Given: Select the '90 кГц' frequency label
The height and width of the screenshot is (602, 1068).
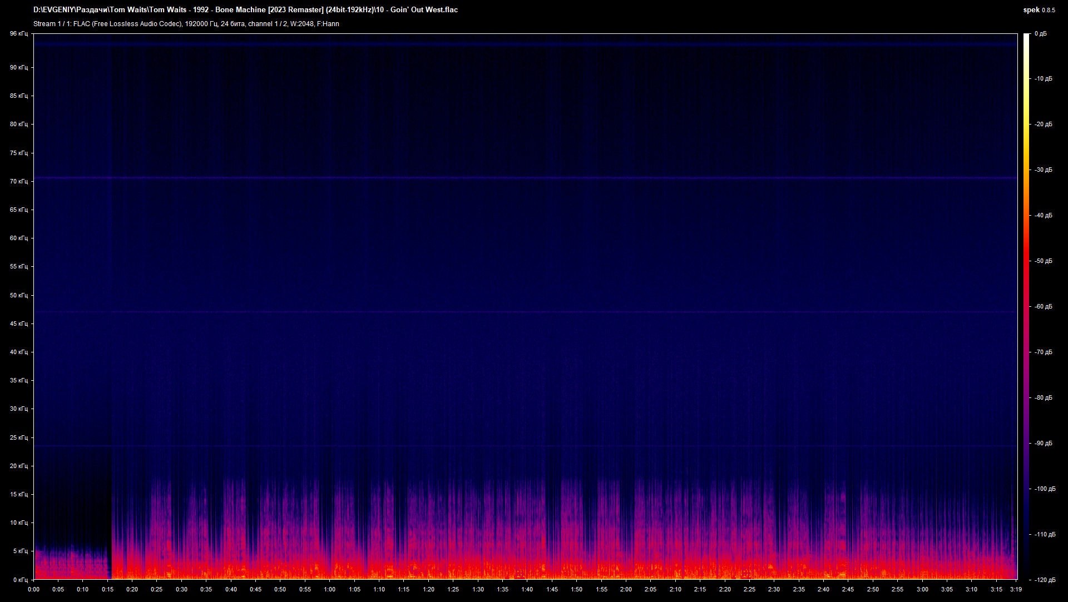Looking at the screenshot, I should click(18, 67).
